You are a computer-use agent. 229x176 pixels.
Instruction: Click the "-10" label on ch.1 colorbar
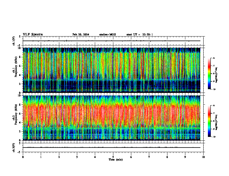[x=213, y=89]
